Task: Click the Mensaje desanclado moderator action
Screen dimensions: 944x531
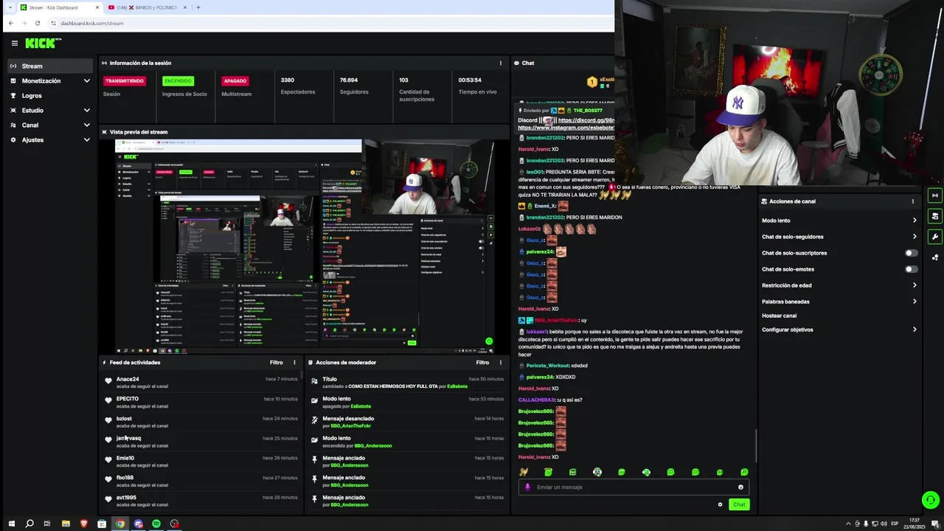Action: point(408,422)
